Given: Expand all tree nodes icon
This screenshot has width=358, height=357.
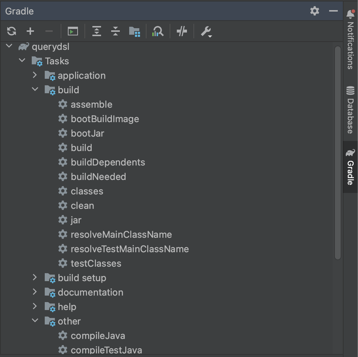Looking at the screenshot, I should (x=97, y=31).
